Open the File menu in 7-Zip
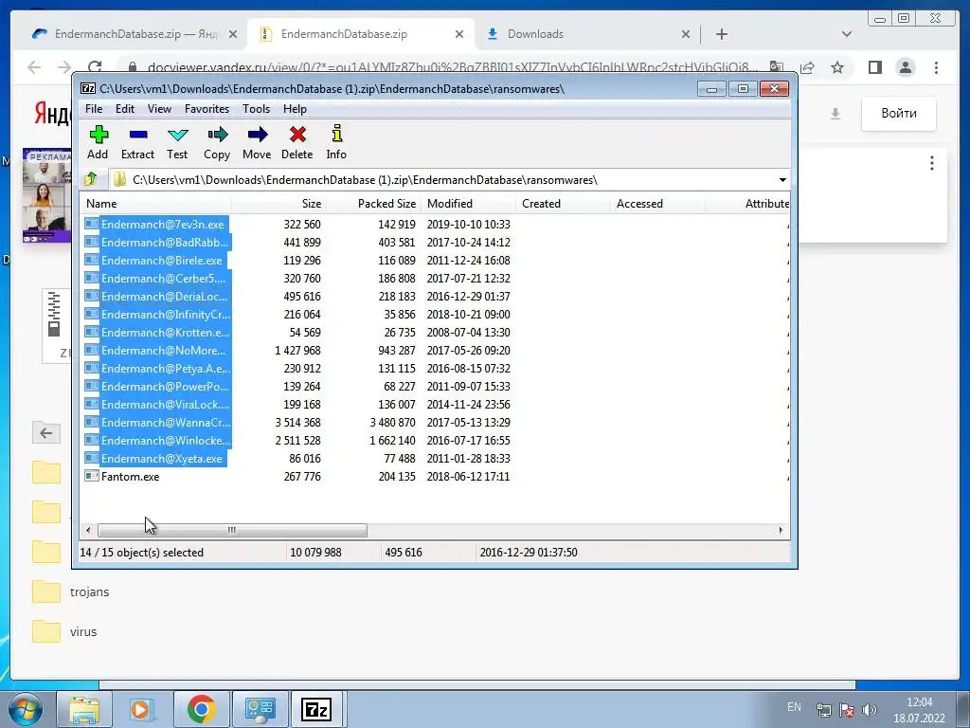The height and width of the screenshot is (728, 970). (94, 109)
